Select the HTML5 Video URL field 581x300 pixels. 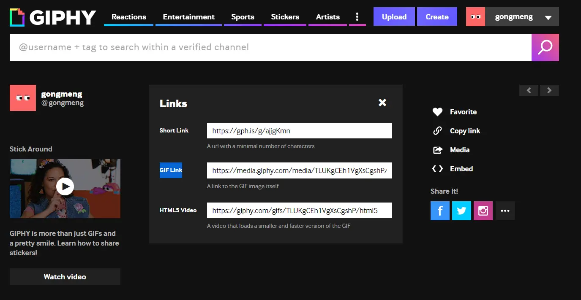click(x=300, y=210)
